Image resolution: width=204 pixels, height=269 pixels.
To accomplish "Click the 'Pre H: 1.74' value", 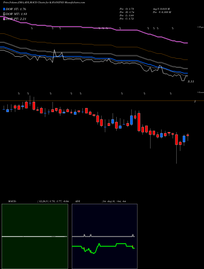I will click(x=127, y=12).
